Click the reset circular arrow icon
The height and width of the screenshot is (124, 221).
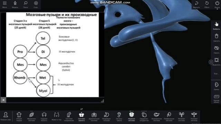click(x=207, y=3)
